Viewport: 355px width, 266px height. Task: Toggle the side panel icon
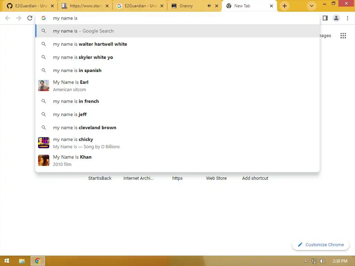pyautogui.click(x=325, y=18)
